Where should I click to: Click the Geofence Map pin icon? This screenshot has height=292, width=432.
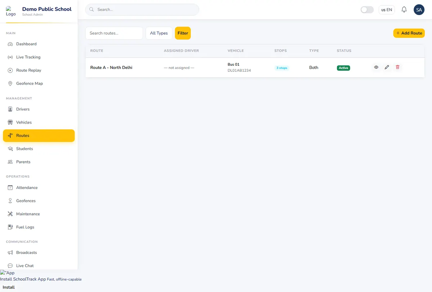(10, 84)
